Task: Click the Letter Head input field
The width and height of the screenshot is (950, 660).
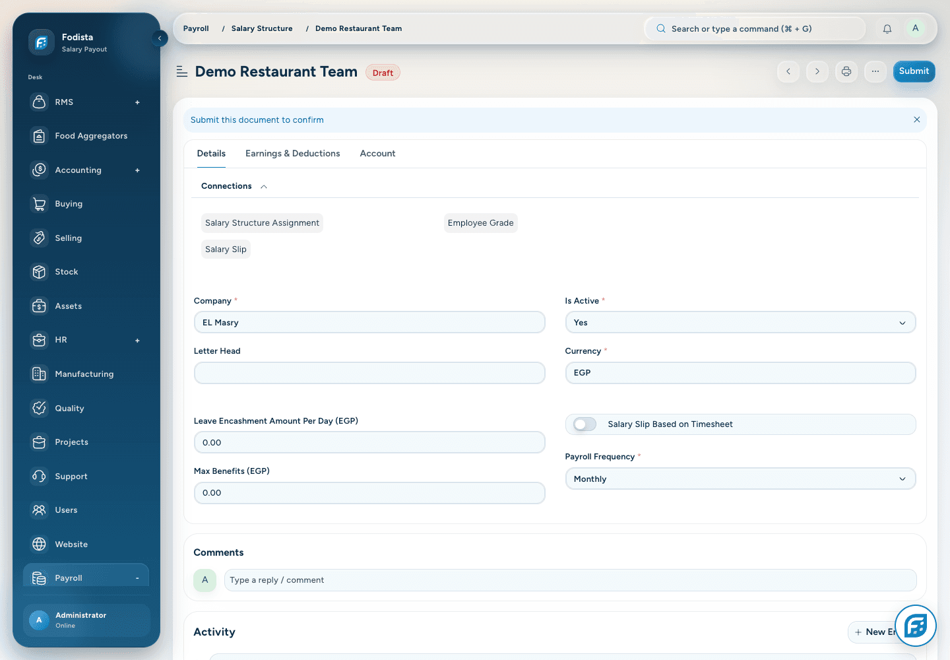Action: tap(369, 373)
